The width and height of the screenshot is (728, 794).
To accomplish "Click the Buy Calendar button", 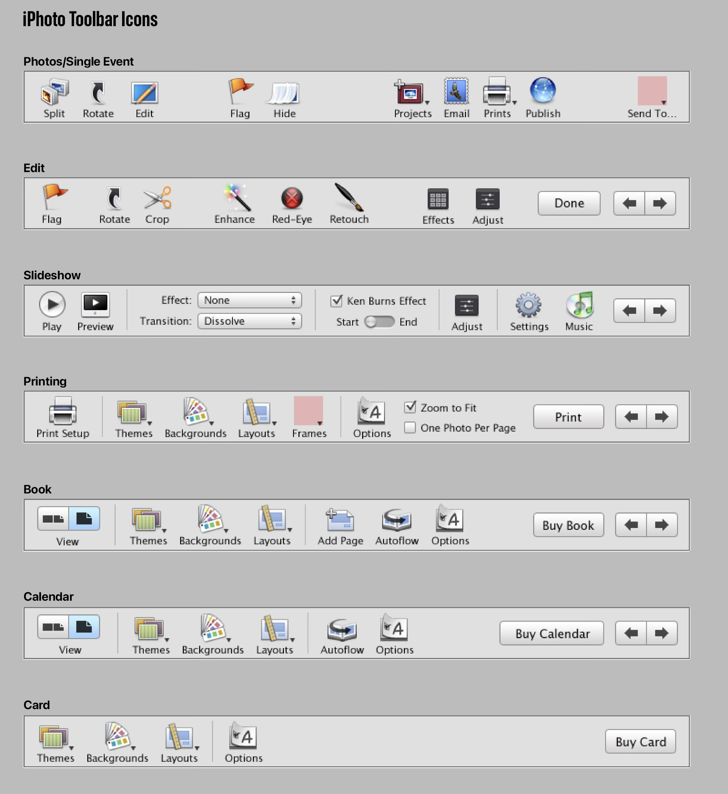I will click(552, 633).
